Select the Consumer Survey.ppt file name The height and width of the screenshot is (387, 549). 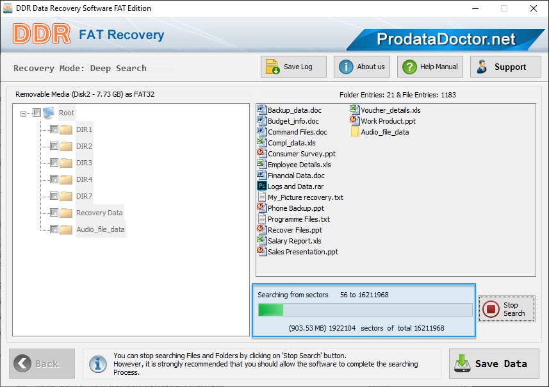tap(302, 154)
